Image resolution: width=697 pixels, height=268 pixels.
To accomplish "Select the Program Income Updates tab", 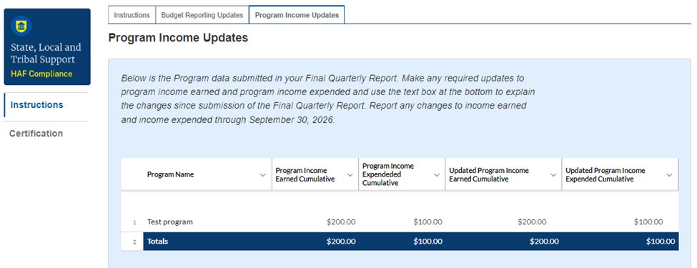I will point(297,15).
